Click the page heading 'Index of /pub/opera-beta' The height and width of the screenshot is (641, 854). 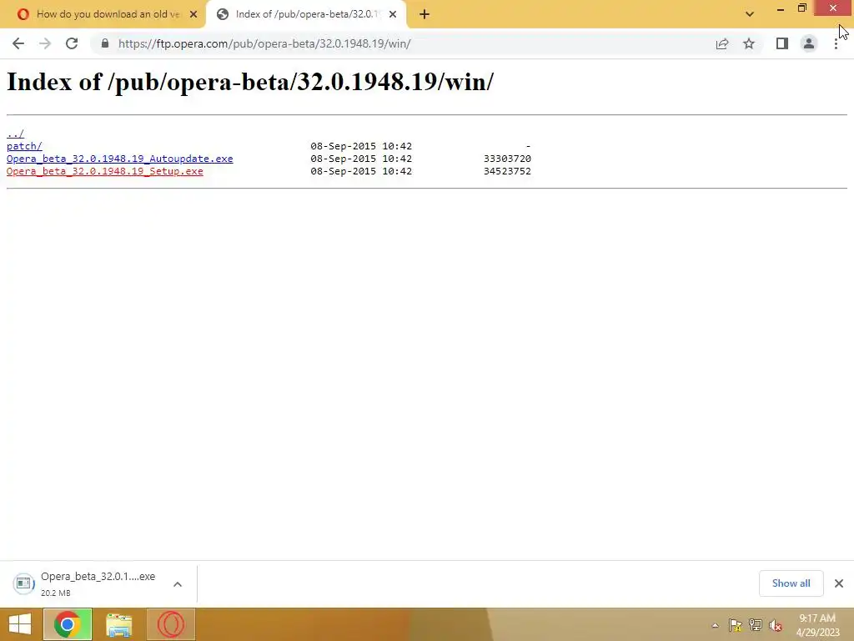[x=250, y=82]
